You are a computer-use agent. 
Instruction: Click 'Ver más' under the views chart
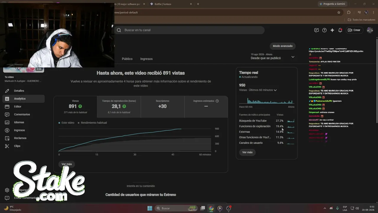pos(67,164)
